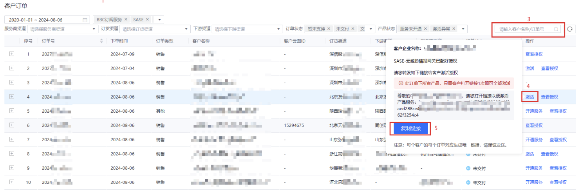Expand row 2 plus icon
Viewport: 580px width, 194px height.
click(x=12, y=68)
